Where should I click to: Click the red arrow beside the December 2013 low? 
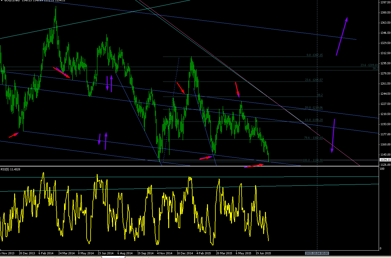14,135
